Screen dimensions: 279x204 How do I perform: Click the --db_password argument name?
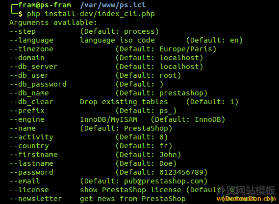(38, 84)
